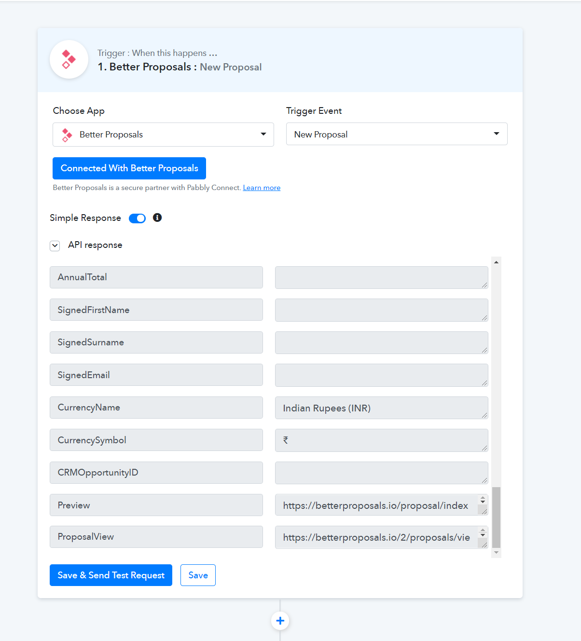Open the Choose App dropdown

[163, 135]
